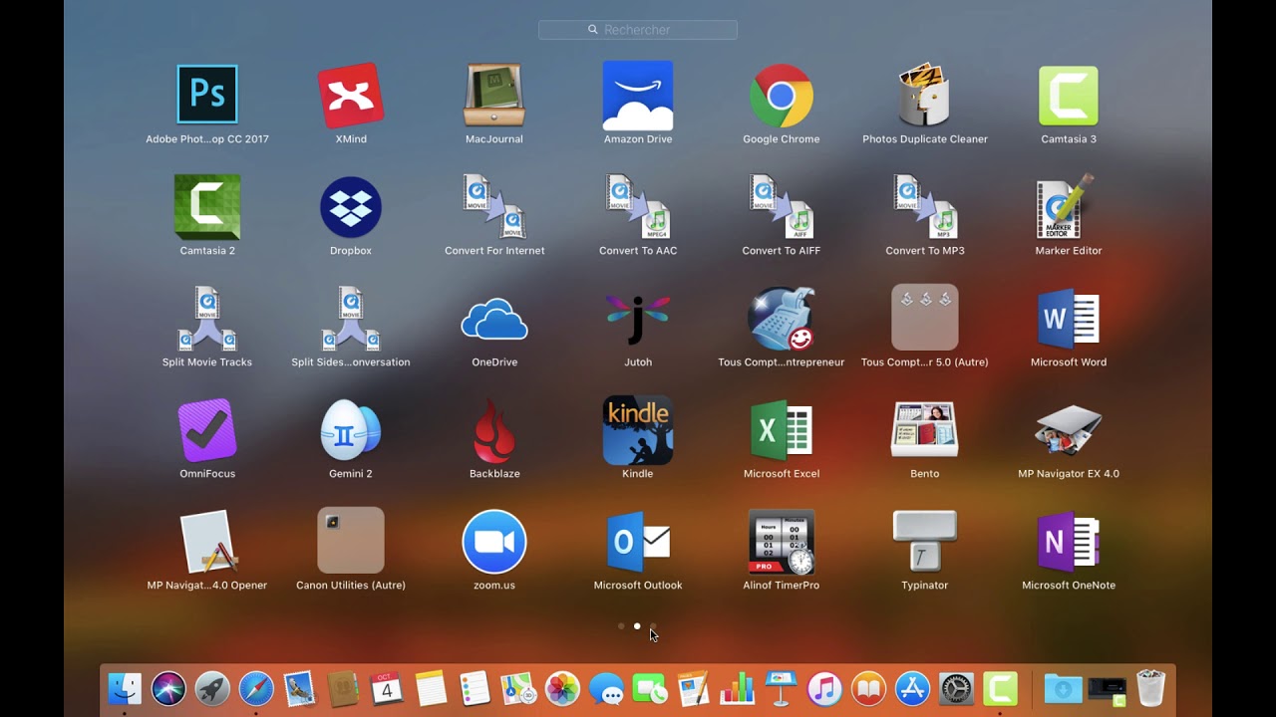Open Mail from the Dock
The width and height of the screenshot is (1276, 717).
point(299,688)
